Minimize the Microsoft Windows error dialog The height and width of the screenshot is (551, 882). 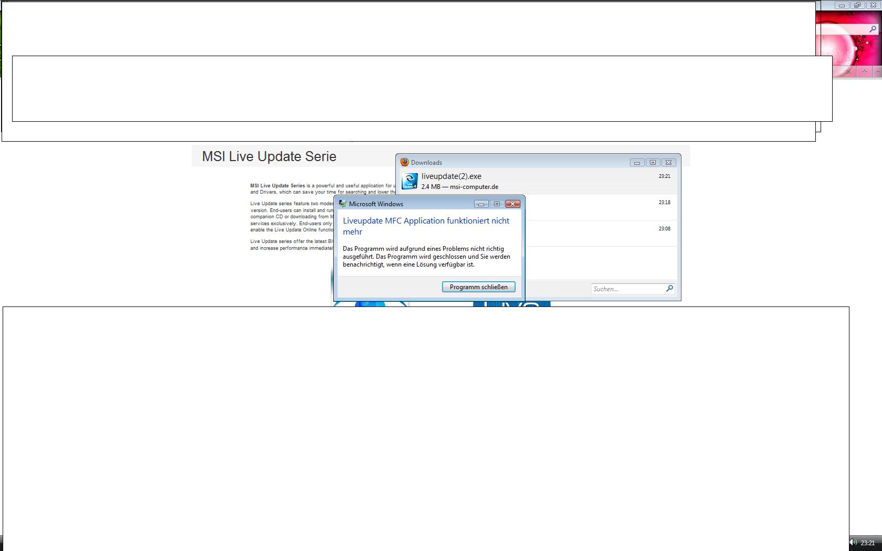(481, 204)
